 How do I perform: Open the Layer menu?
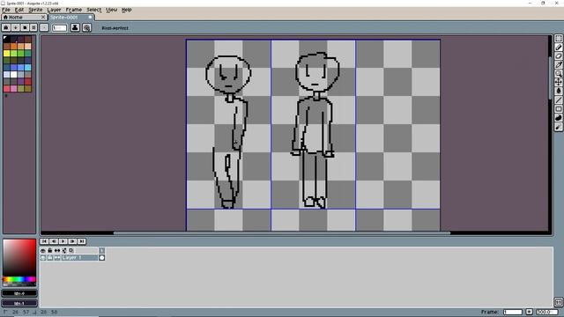tap(54, 10)
